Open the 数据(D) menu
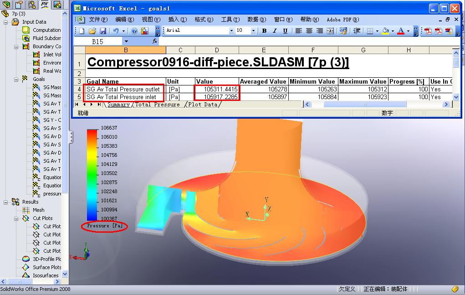The height and width of the screenshot is (295, 465). click(256, 20)
